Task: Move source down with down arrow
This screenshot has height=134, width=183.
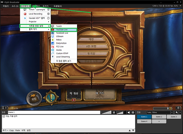Action: [133, 130]
